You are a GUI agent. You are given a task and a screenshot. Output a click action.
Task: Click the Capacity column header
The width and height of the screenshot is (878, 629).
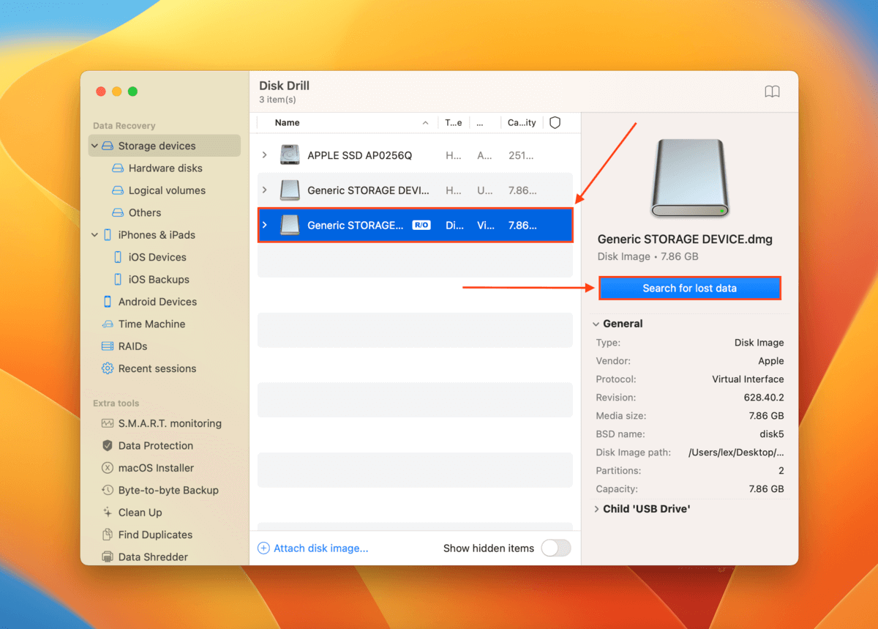522,123
